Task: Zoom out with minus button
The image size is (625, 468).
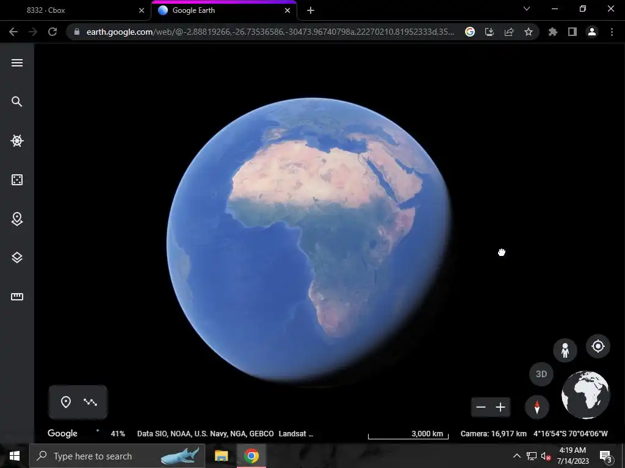Action: (x=481, y=407)
